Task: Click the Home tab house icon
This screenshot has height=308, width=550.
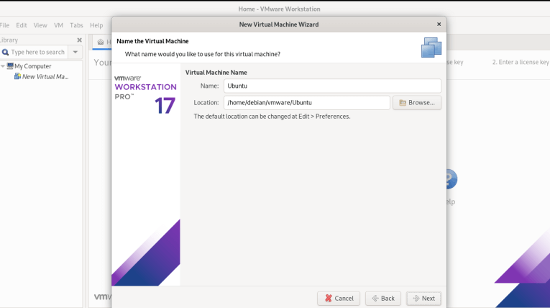Action: [101, 42]
